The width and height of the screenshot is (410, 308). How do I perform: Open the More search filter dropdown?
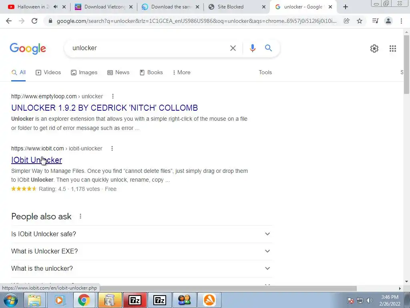pyautogui.click(x=182, y=72)
